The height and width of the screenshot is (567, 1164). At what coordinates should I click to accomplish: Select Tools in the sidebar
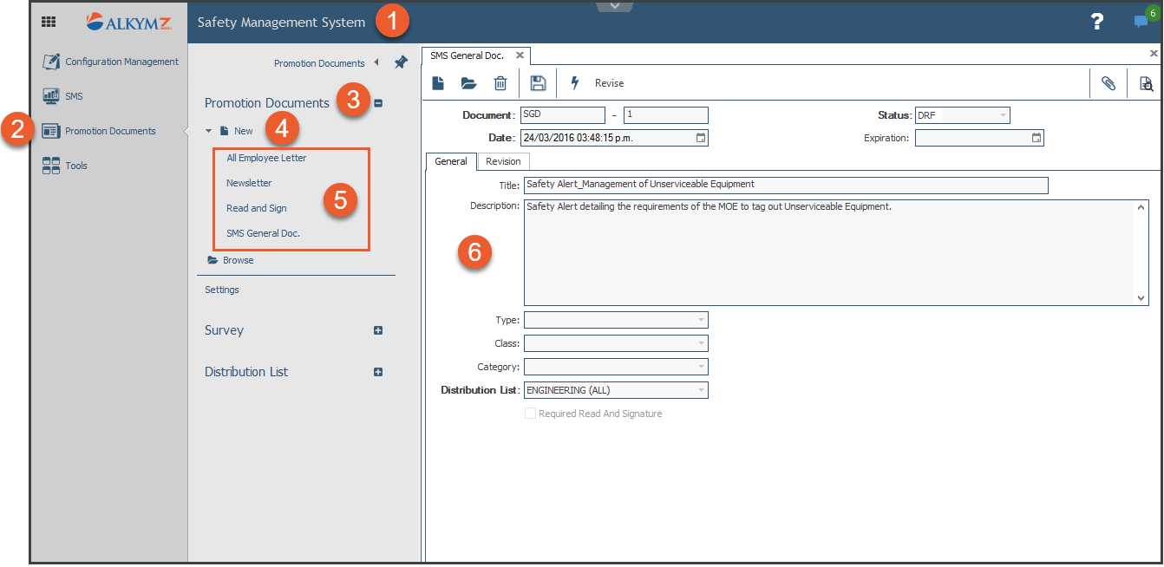(76, 166)
